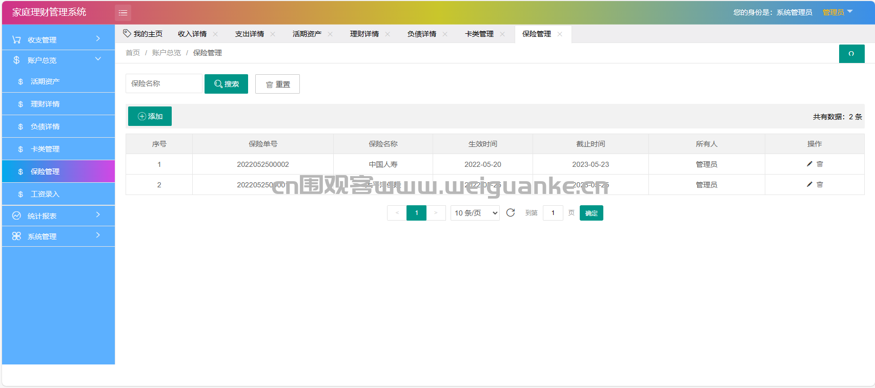The height and width of the screenshot is (388, 875).
Task: Close the 支出详情 tab via its X
Action: [273, 34]
